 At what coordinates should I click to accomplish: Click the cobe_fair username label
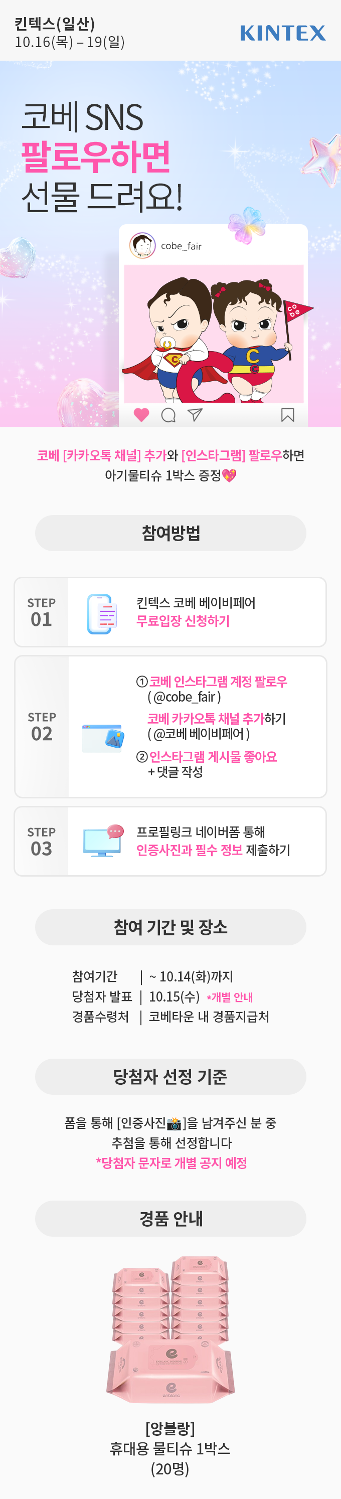[x=181, y=246]
